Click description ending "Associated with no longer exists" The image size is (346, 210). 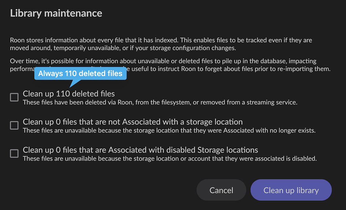coord(169,130)
